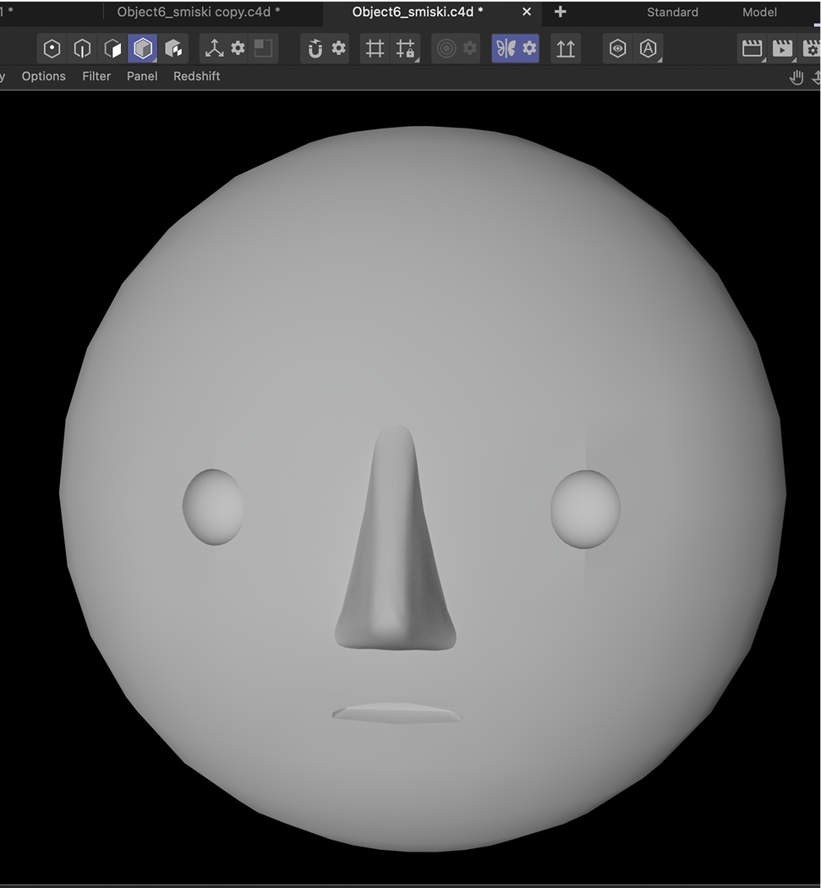Click the hexagonal eye icon in the toolbar

617,48
